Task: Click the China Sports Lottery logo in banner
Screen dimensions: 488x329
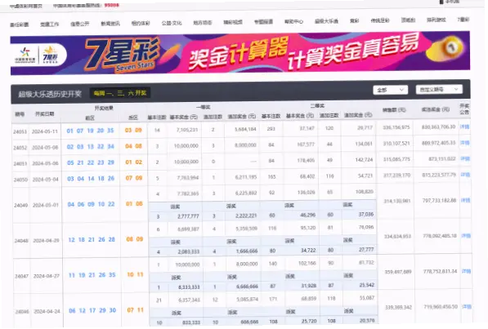Action: (25, 56)
